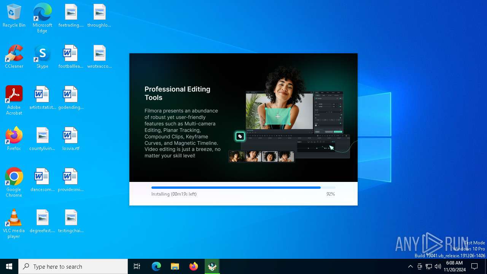
Task: Open Microsoft Edge desktop shortcut
Action: (42, 18)
